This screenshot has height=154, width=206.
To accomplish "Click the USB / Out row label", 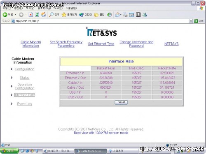I will (75, 97).
